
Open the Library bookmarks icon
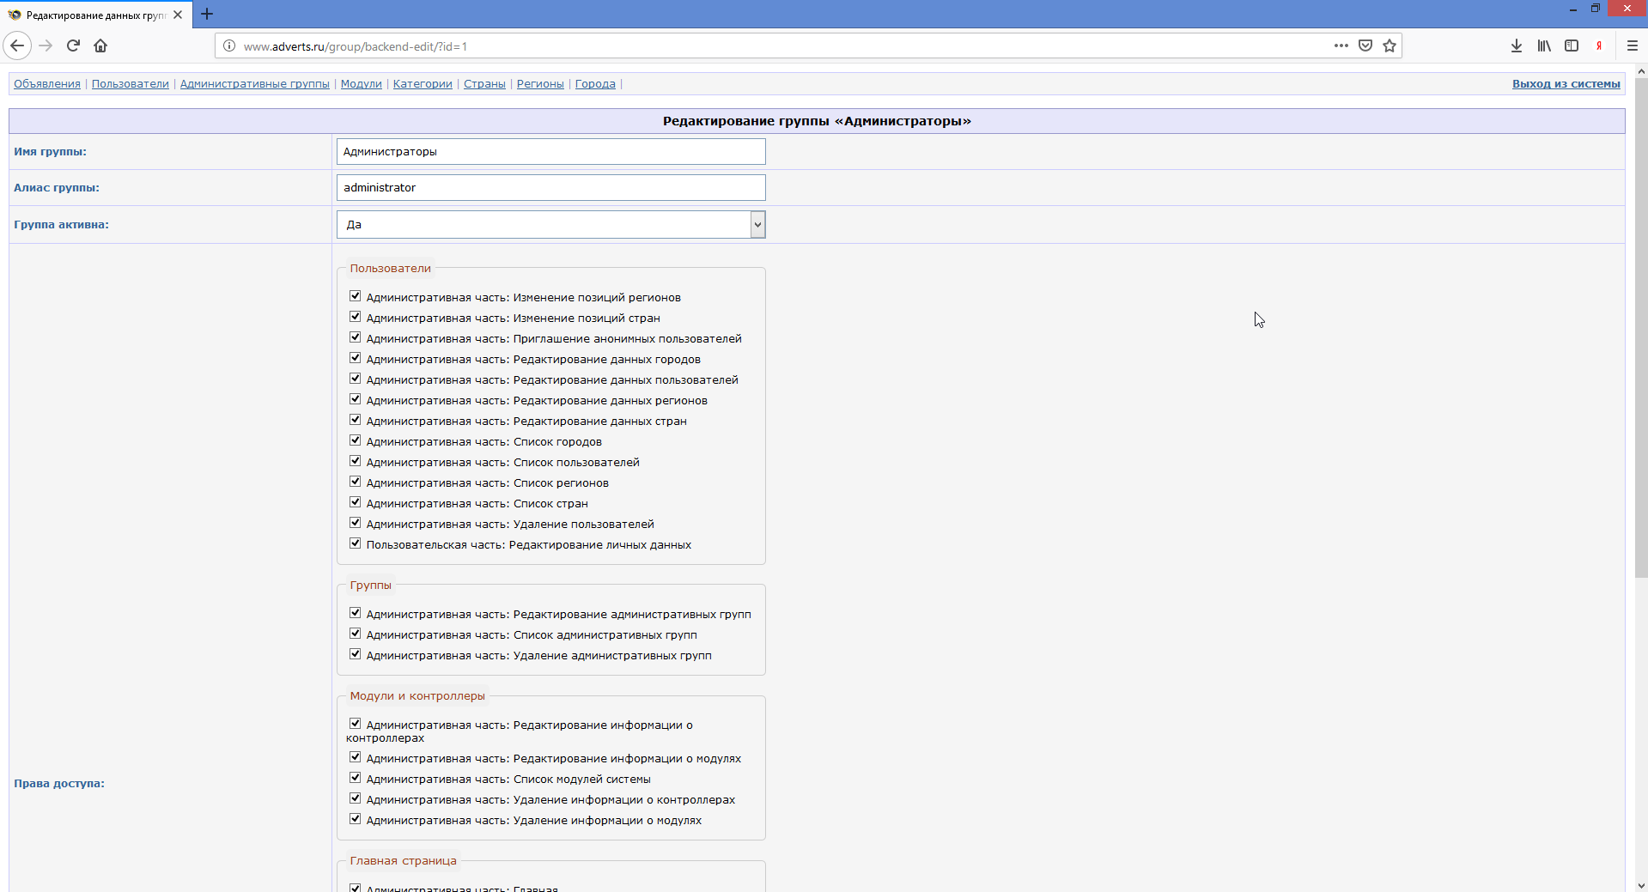[x=1544, y=46]
